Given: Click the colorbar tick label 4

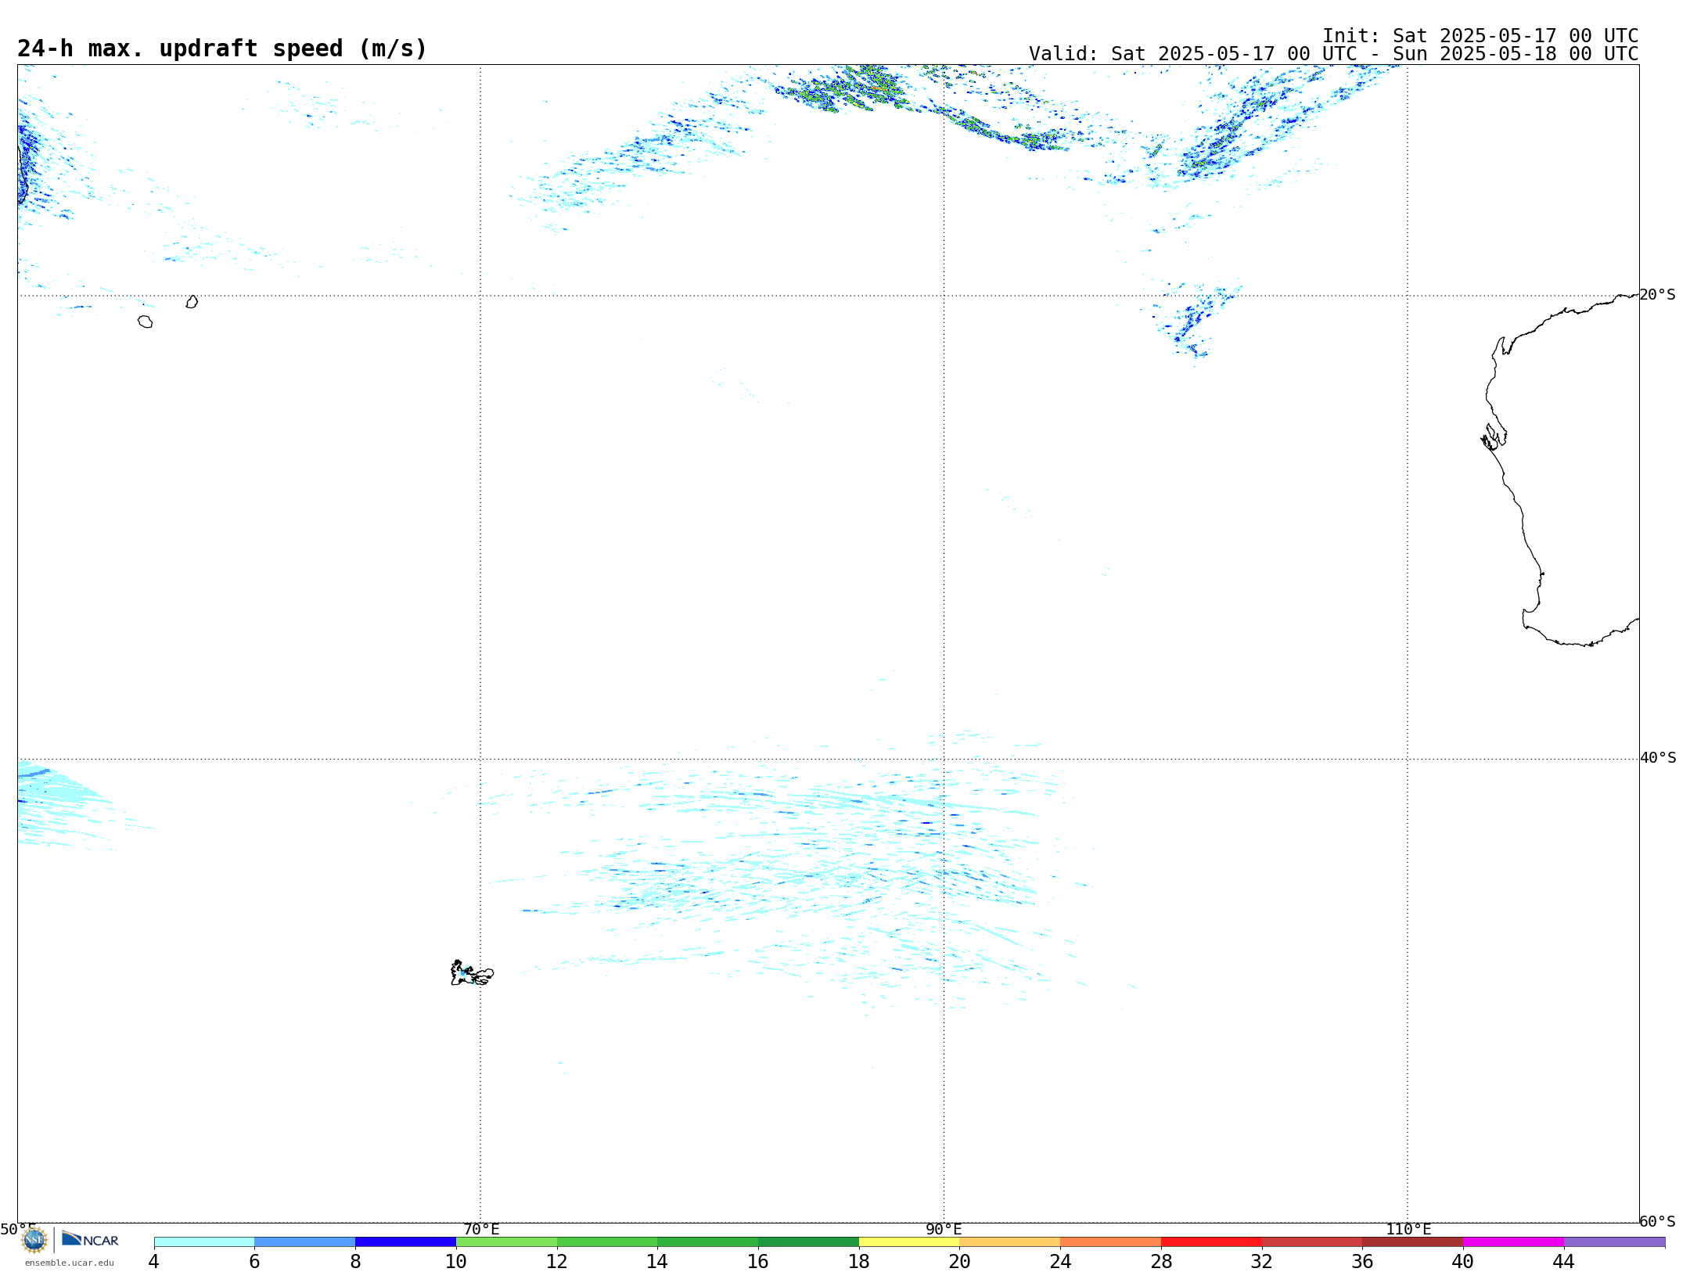Looking at the screenshot, I should coord(153,1261).
